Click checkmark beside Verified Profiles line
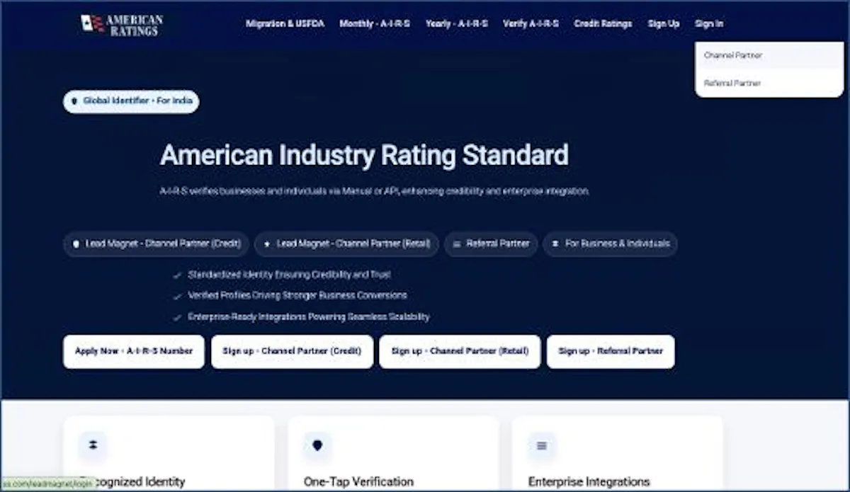 click(176, 297)
